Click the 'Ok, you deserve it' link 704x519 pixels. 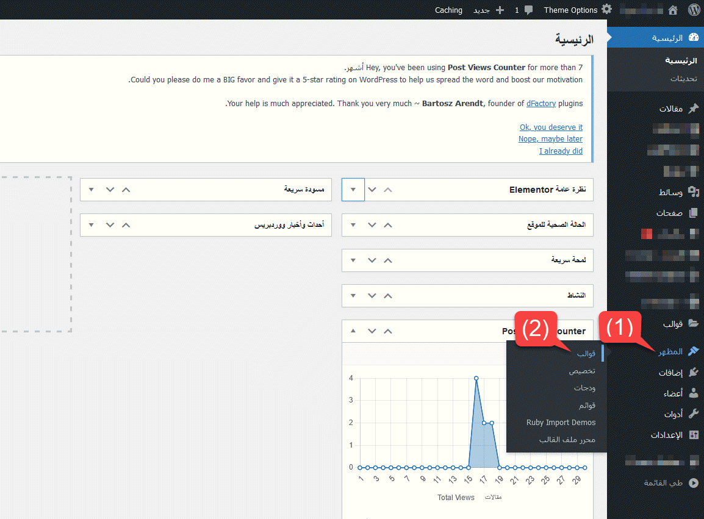551,127
